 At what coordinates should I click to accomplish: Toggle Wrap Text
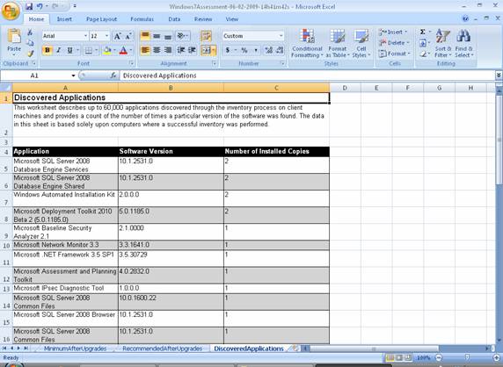click(207, 36)
